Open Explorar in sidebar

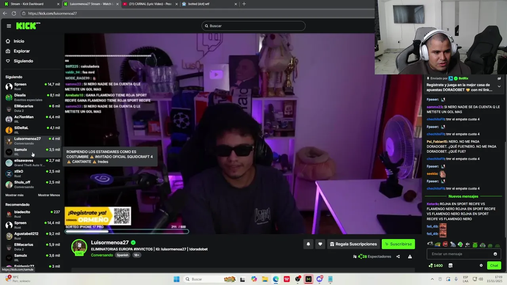(x=21, y=51)
